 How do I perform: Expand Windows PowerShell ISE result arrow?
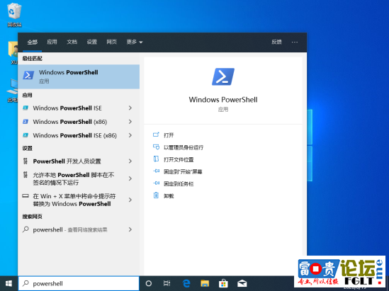click(130, 108)
